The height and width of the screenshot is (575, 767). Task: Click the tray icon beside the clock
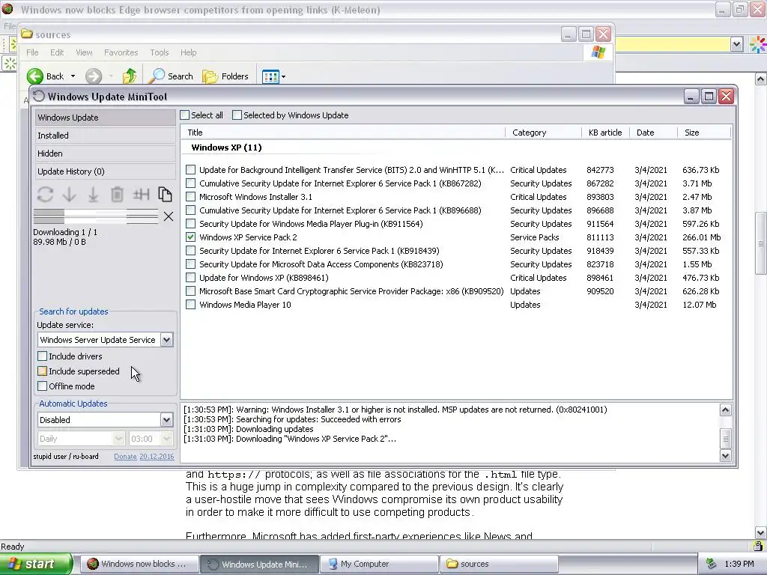[x=712, y=564]
